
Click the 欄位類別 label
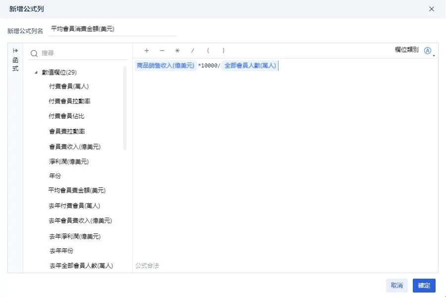pos(407,50)
